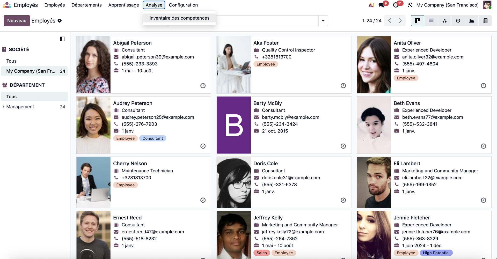Switch to List view
497x259 pixels.
pyautogui.click(x=431, y=21)
